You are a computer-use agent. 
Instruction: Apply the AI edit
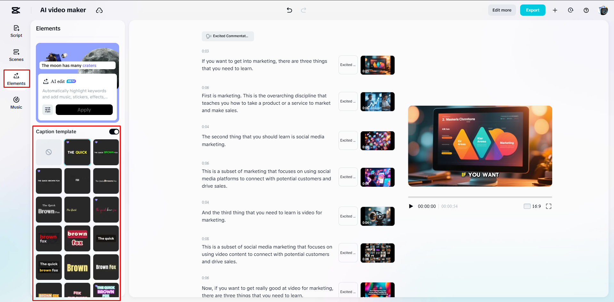(x=84, y=110)
